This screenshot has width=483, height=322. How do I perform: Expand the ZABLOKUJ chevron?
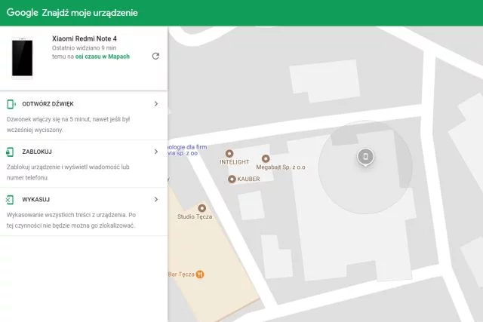point(156,152)
